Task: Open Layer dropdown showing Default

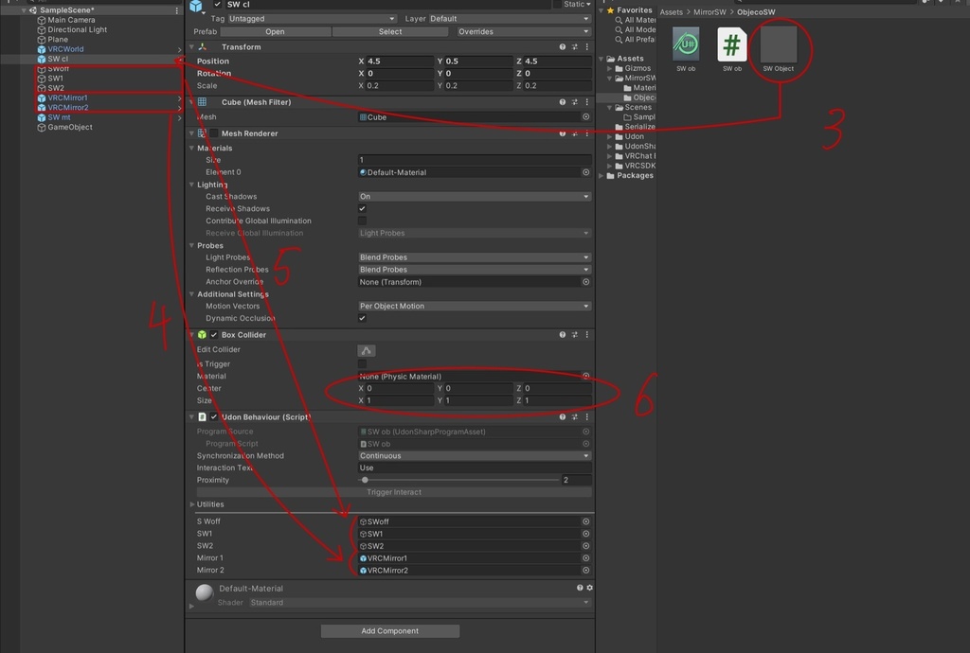Action: coord(510,19)
